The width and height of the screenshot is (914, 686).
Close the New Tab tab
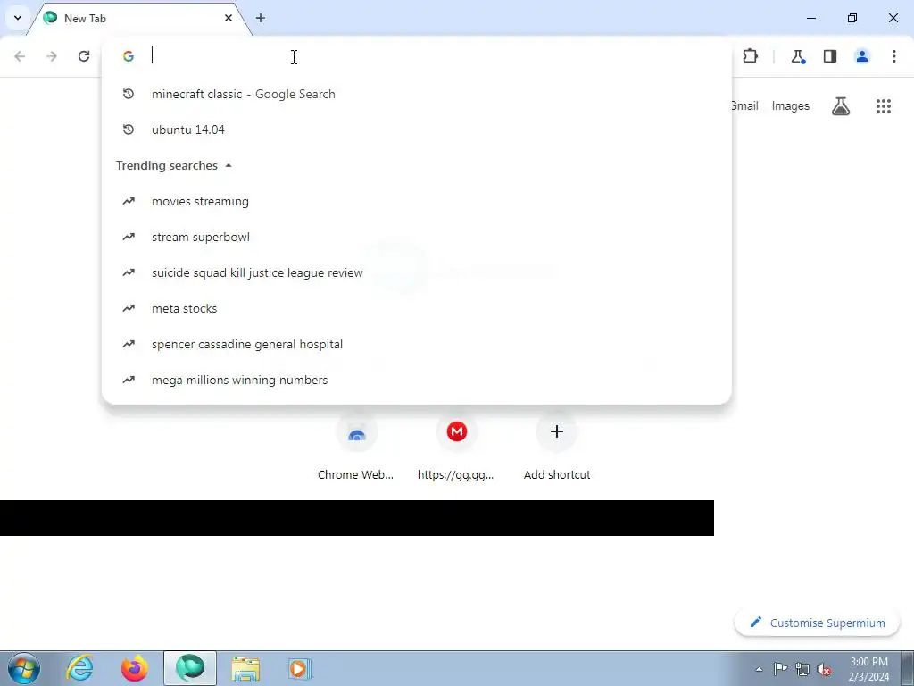point(228,18)
